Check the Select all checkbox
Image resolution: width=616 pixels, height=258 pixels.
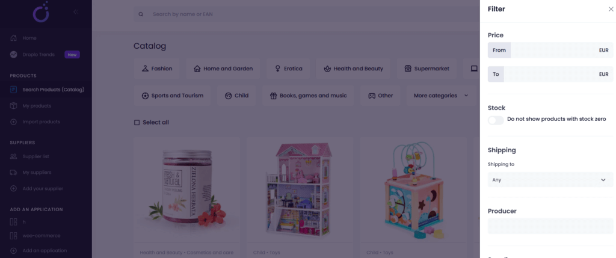tap(137, 123)
